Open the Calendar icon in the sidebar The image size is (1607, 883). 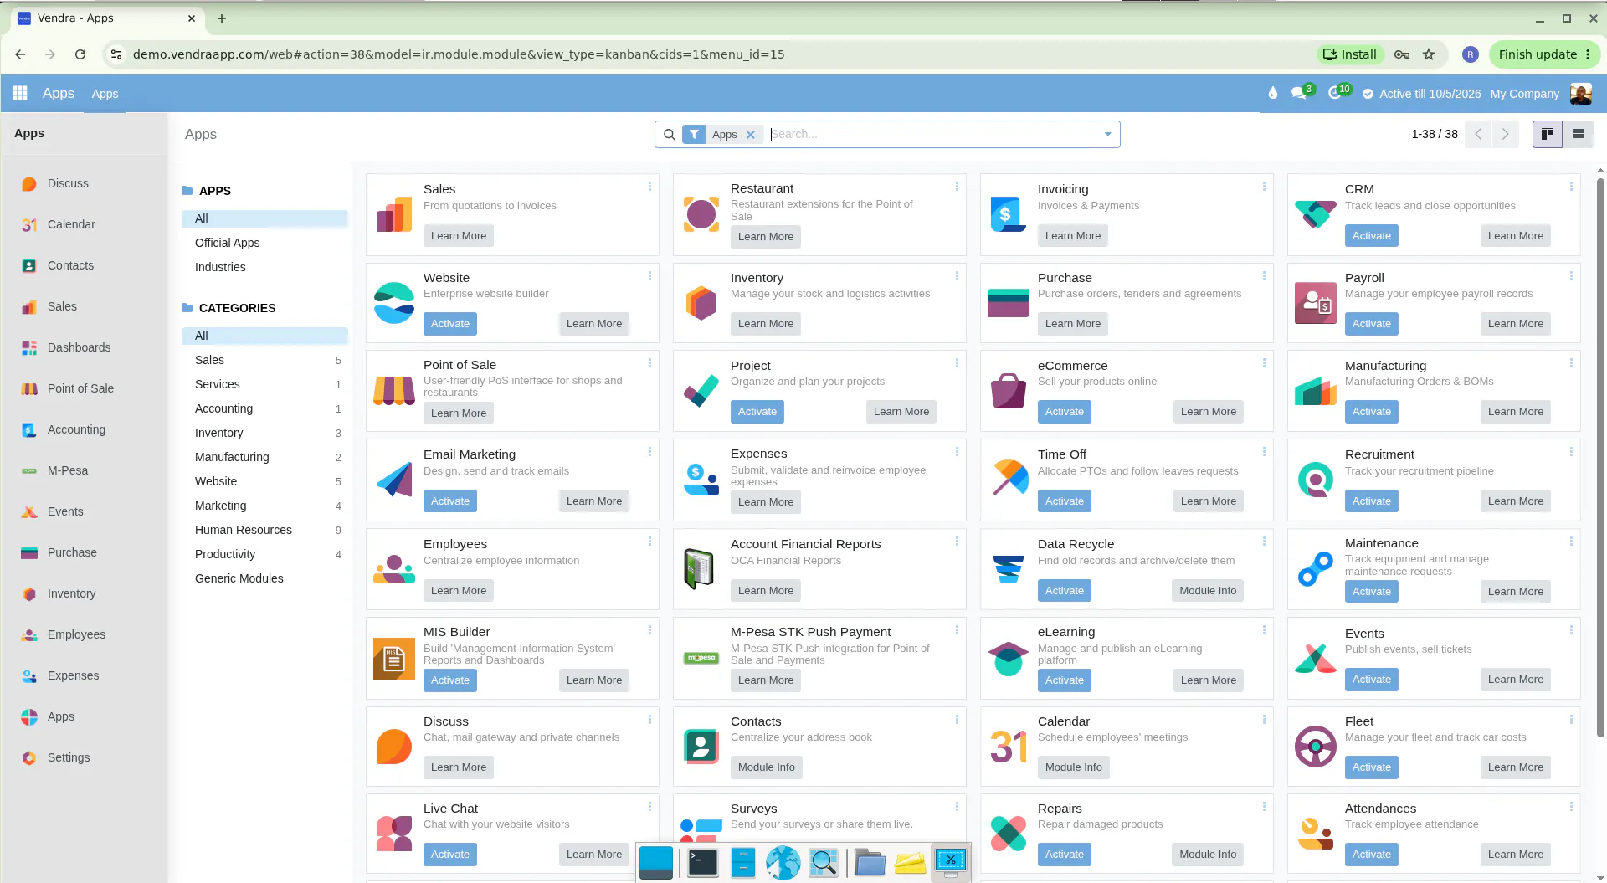coord(29,225)
